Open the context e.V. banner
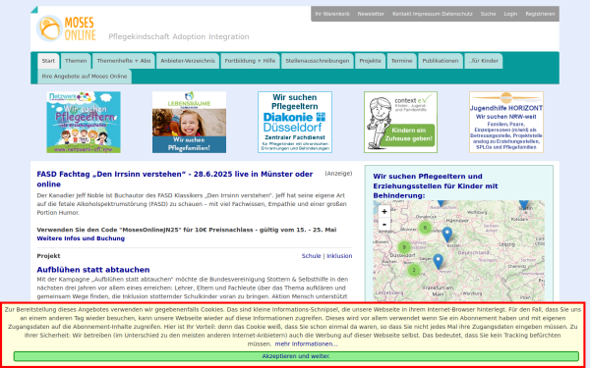Viewport: 590px width, 368px height. [401, 122]
